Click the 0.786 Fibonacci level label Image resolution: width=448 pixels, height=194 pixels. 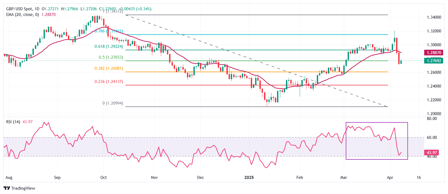point(108,31)
